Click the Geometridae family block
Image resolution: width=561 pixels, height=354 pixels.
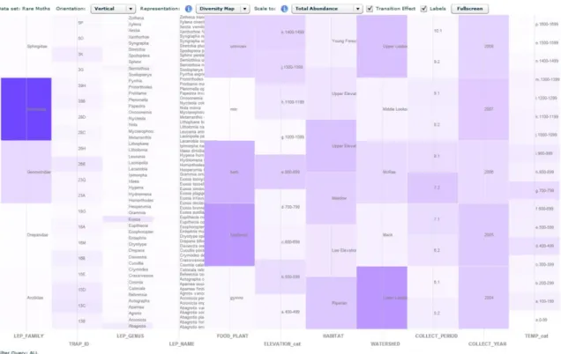pyautogui.click(x=26, y=172)
